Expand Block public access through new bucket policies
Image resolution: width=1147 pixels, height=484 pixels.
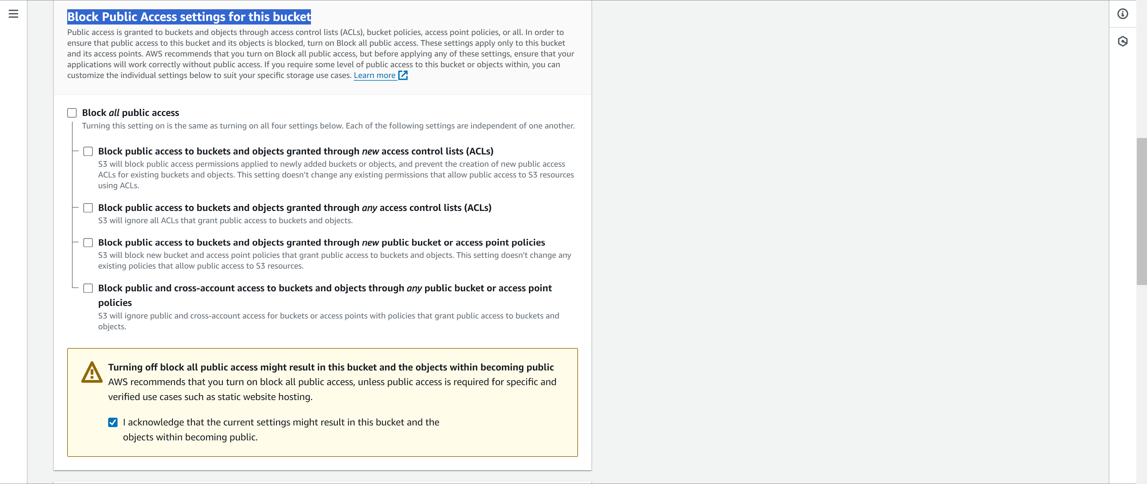click(88, 242)
